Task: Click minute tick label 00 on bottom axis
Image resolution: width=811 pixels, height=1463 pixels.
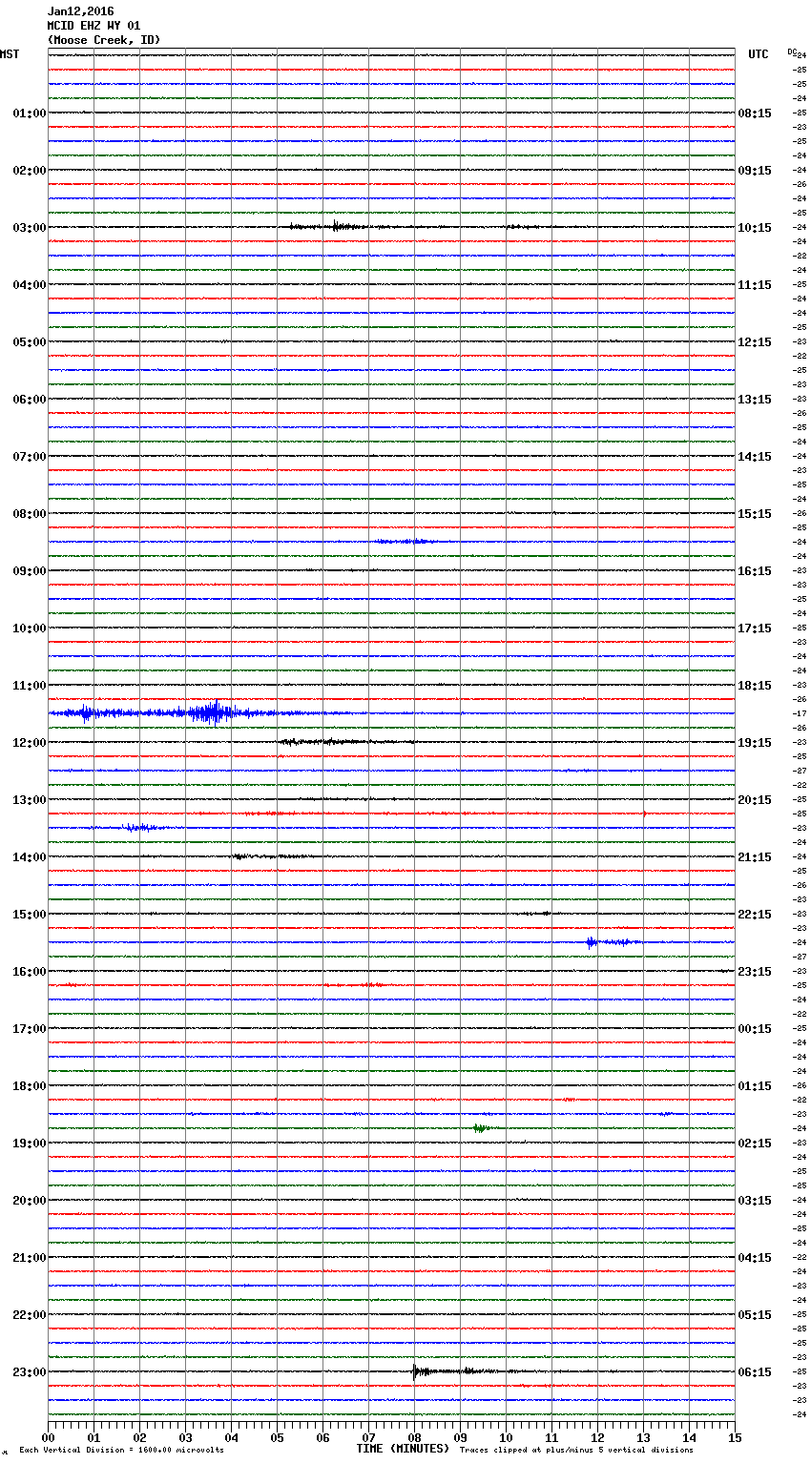Action: point(48,1437)
